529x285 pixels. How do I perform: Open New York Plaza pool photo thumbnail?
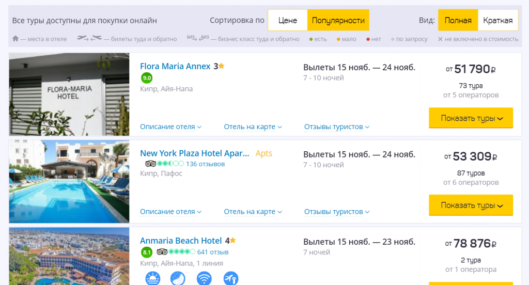tap(69, 181)
